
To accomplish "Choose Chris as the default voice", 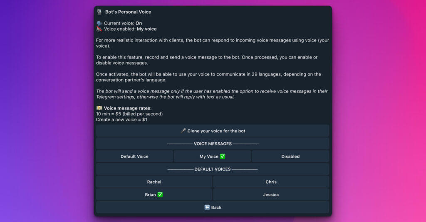I will click(x=271, y=182).
